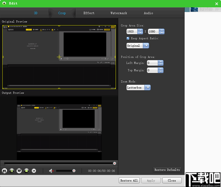Increase Top Margin value
221x187 pixels.
(x=161, y=69)
